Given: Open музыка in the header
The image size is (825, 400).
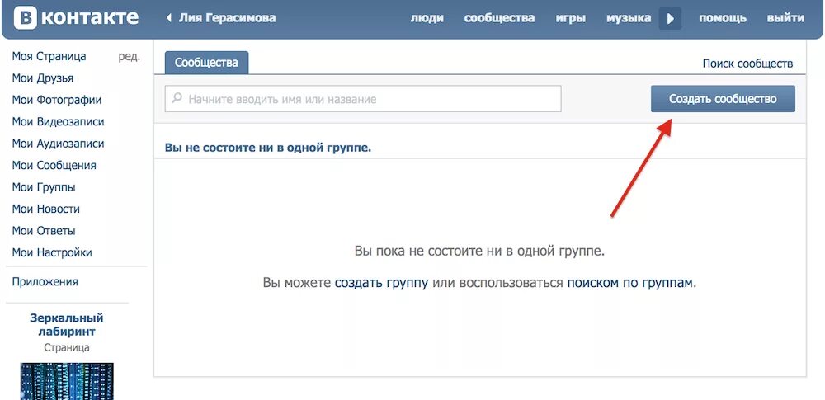Looking at the screenshot, I should pyautogui.click(x=628, y=18).
